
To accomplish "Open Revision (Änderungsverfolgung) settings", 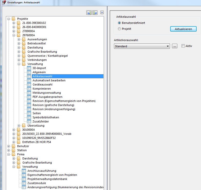I will coord(54,109).
